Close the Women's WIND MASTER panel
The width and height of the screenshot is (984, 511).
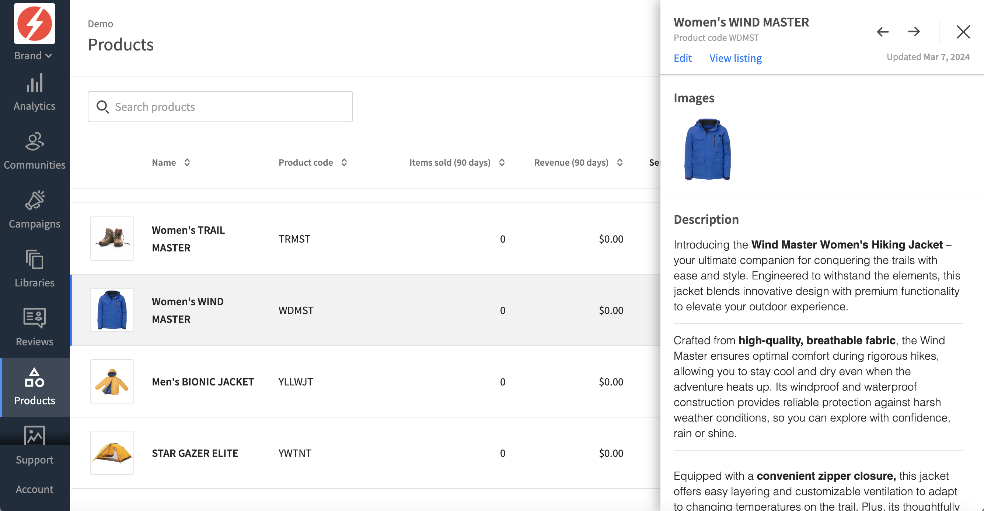pyautogui.click(x=963, y=32)
